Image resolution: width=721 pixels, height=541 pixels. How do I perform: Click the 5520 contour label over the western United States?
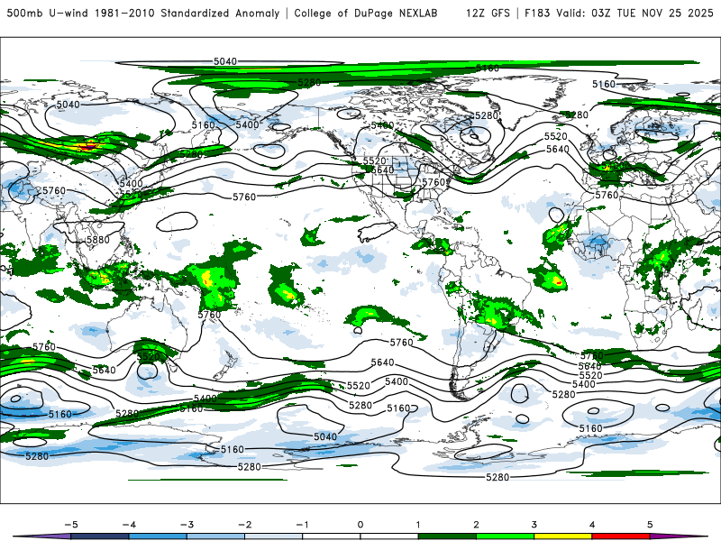374,161
